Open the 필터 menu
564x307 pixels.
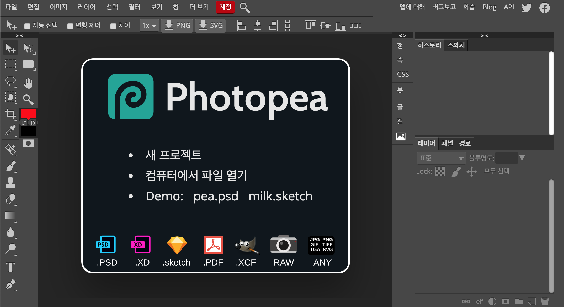134,7
